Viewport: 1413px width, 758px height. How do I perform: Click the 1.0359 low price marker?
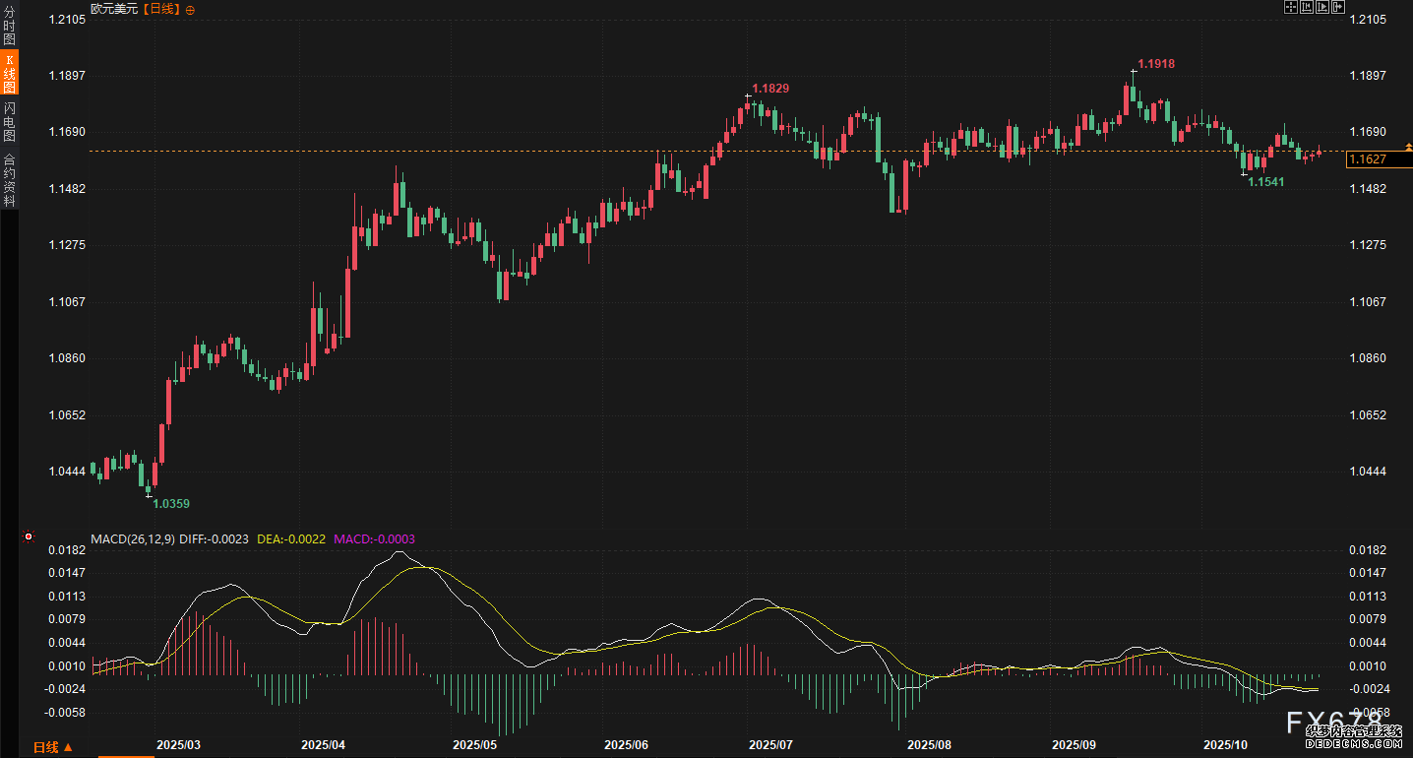170,504
